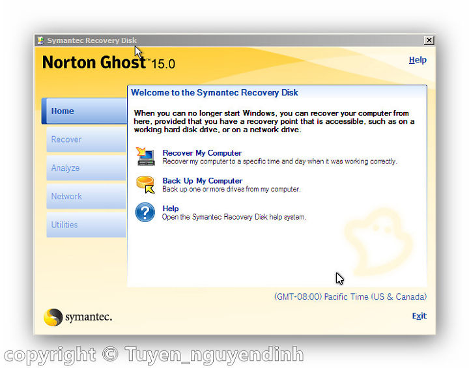Open the Recover tab
Viewport: 469px width, 368px height.
point(87,139)
